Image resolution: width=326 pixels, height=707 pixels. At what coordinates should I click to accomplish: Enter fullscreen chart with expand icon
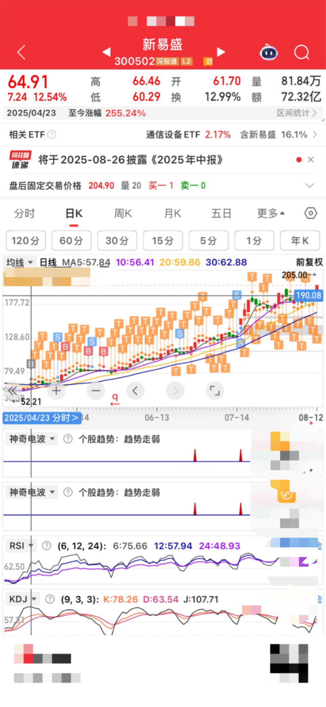pyautogui.click(x=215, y=391)
